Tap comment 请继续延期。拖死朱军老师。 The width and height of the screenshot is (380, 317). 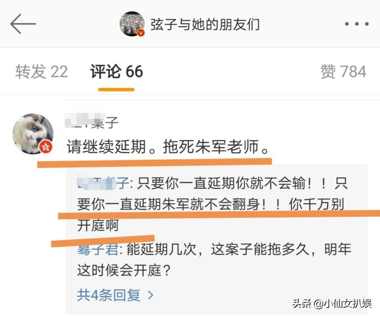(168, 146)
